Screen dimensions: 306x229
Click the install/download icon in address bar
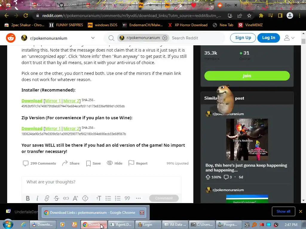coord(230,16)
